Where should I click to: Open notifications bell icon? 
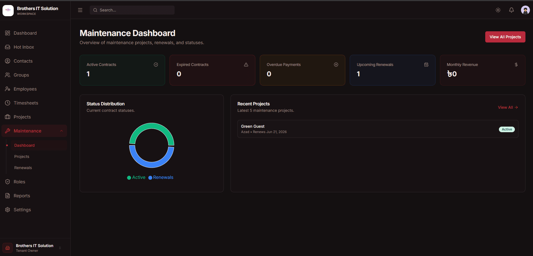511,10
